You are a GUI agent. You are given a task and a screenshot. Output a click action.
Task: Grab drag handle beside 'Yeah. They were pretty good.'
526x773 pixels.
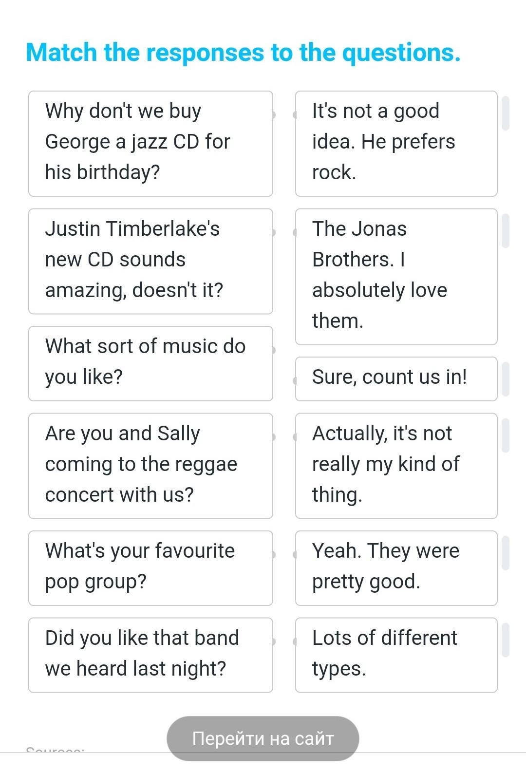click(506, 553)
